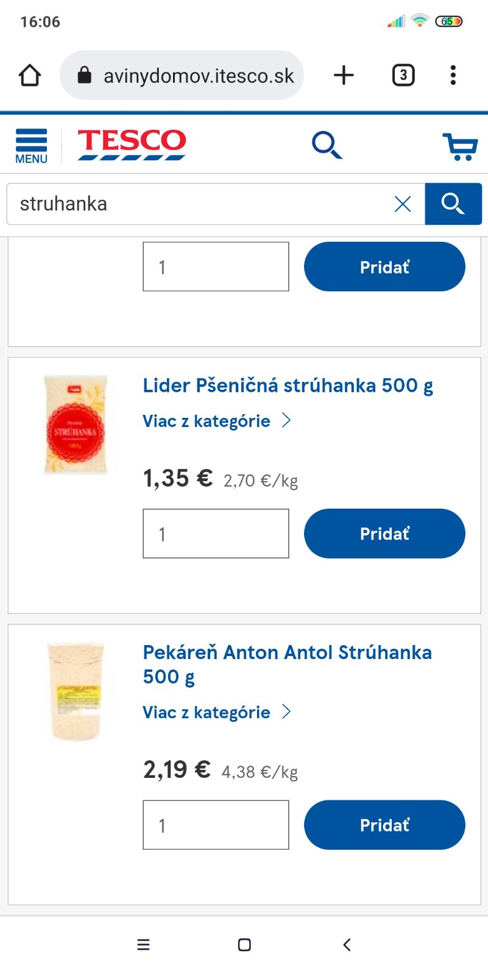This screenshot has height=974, width=488.
Task: Add Lider Pšeničná strúhanka to cart
Action: [x=384, y=534]
